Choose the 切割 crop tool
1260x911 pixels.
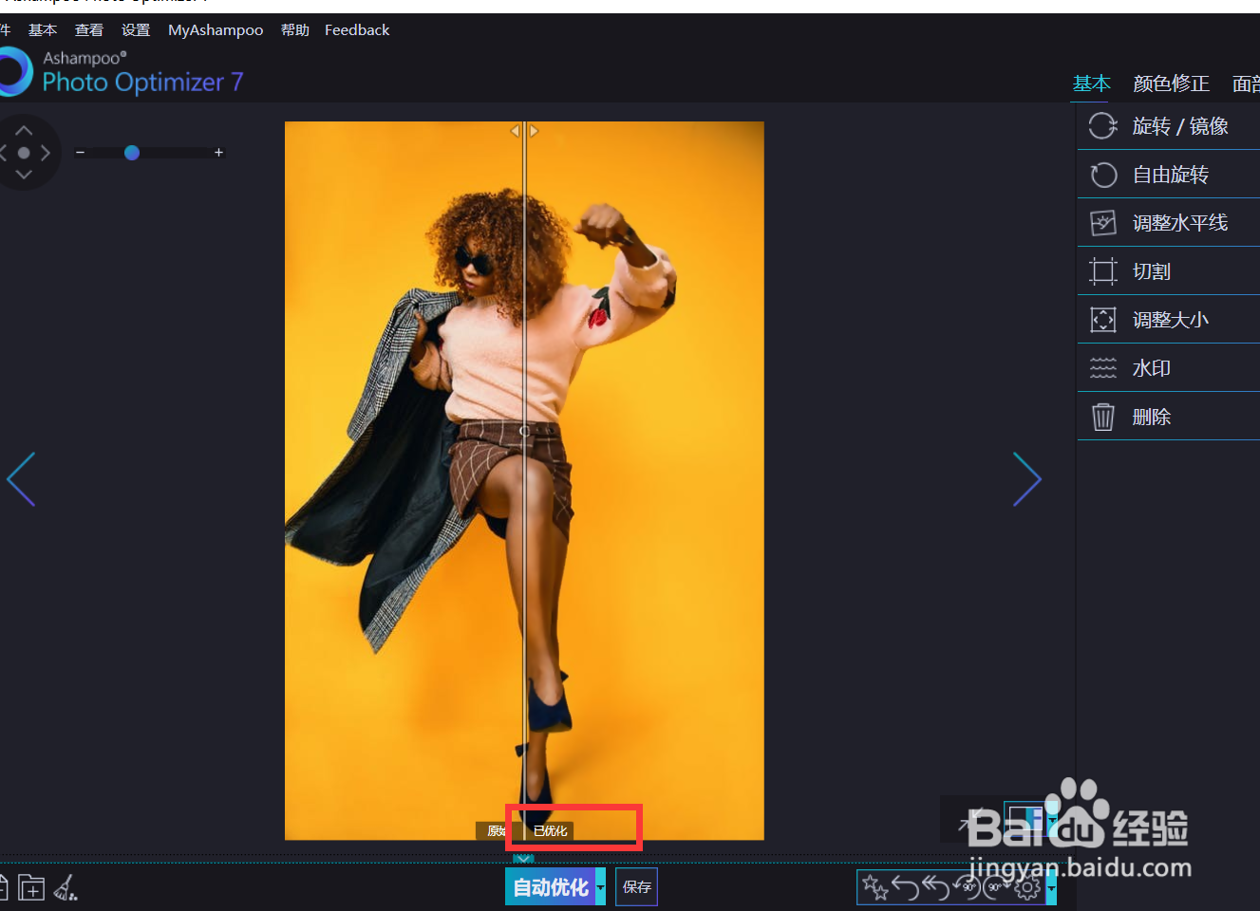click(1168, 271)
